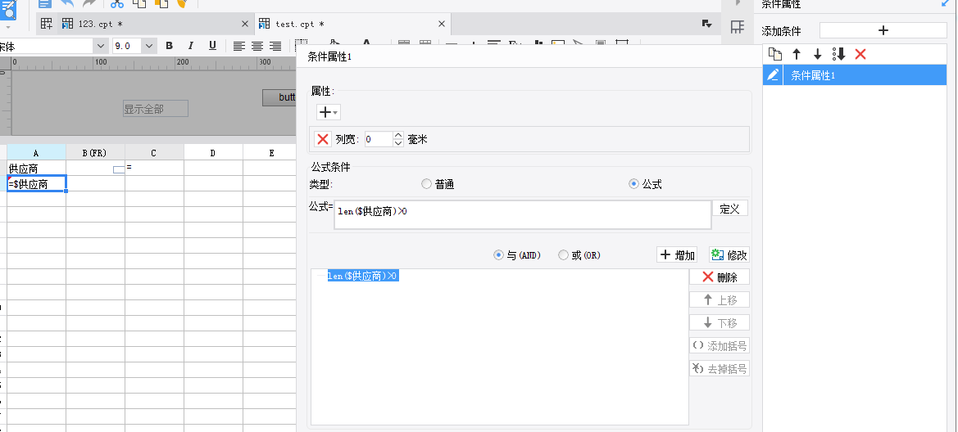Choose the 或(OR) logic option
This screenshot has height=432, width=958.
point(563,255)
